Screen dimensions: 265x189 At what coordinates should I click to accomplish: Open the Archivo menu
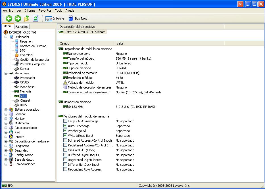(8, 10)
